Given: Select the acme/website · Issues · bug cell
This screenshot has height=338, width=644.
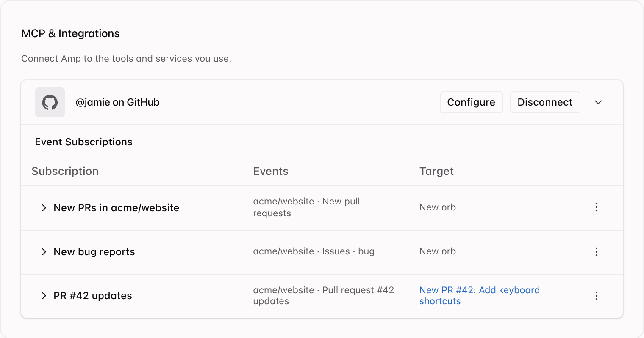Looking at the screenshot, I should coord(314,251).
